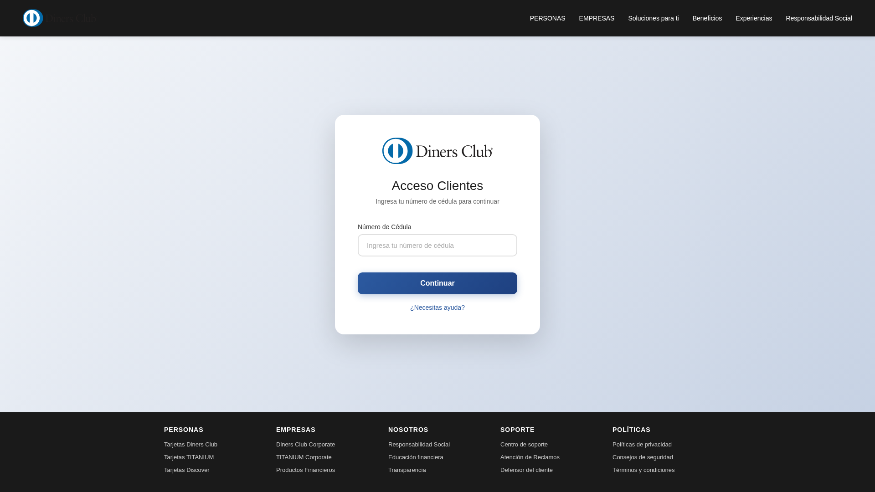875x492 pixels.
Task: Focus the Número de Cédula input field
Action: [437, 245]
